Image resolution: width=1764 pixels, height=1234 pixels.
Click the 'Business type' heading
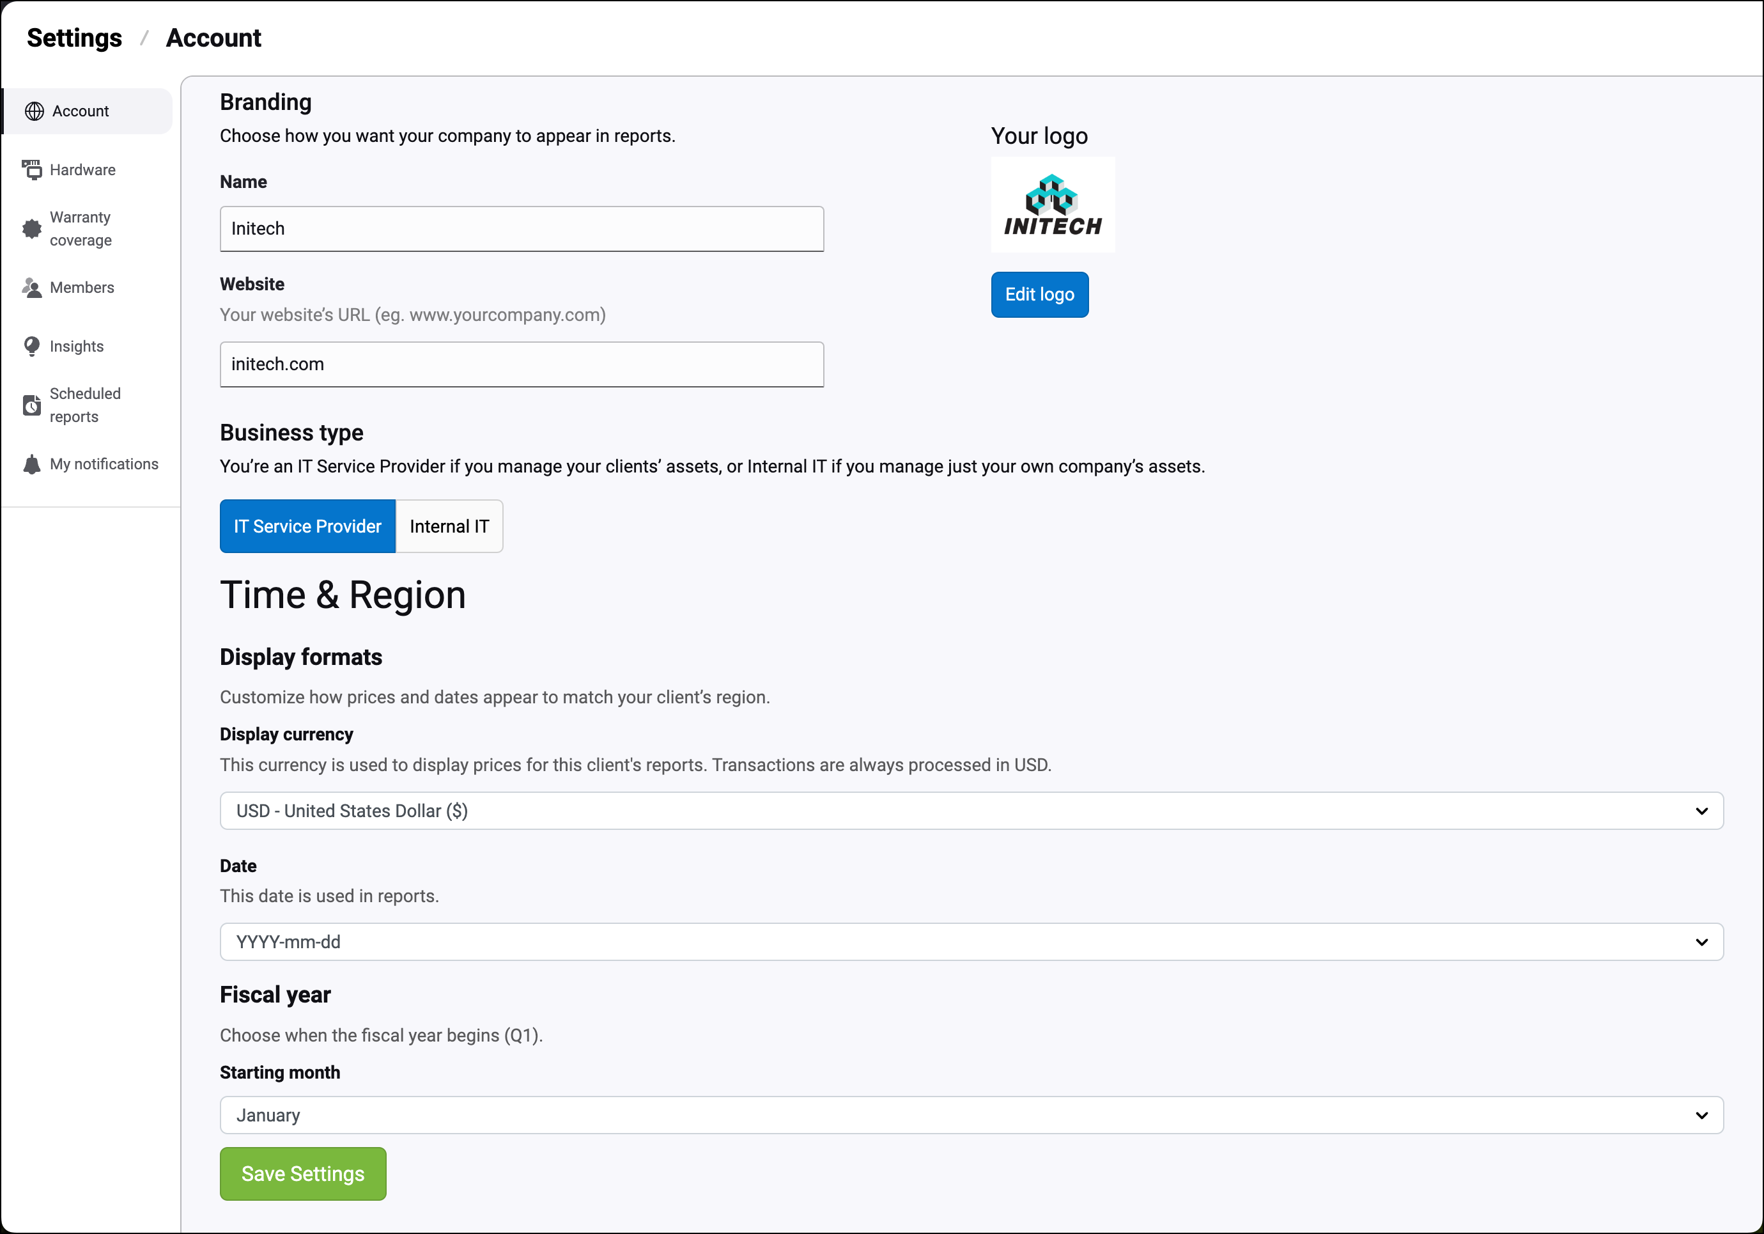point(292,433)
